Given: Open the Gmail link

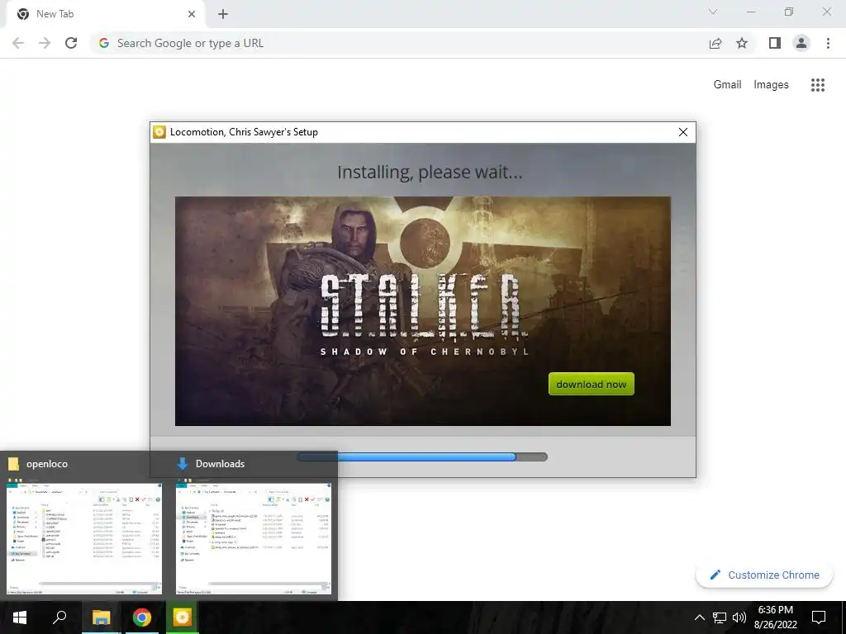Looking at the screenshot, I should 727,85.
